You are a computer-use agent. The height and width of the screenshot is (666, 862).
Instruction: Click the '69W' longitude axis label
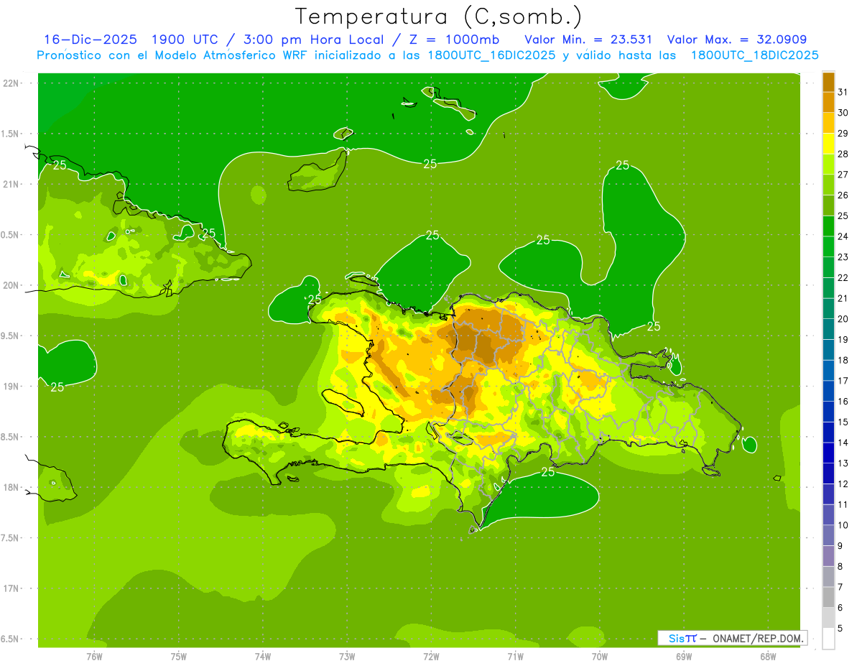(x=684, y=656)
